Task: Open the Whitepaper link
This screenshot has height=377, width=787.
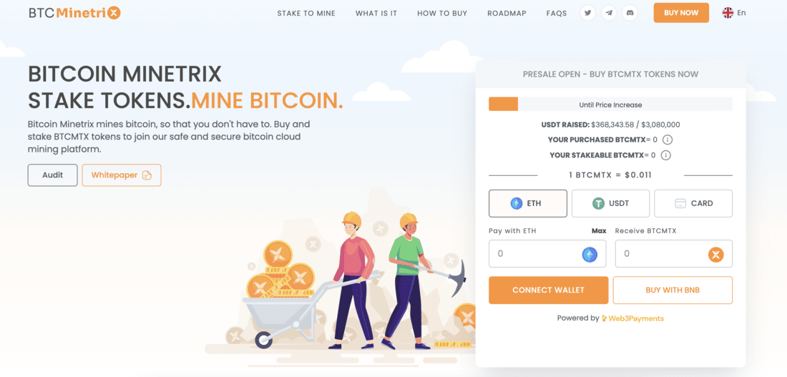Action: pyautogui.click(x=122, y=175)
